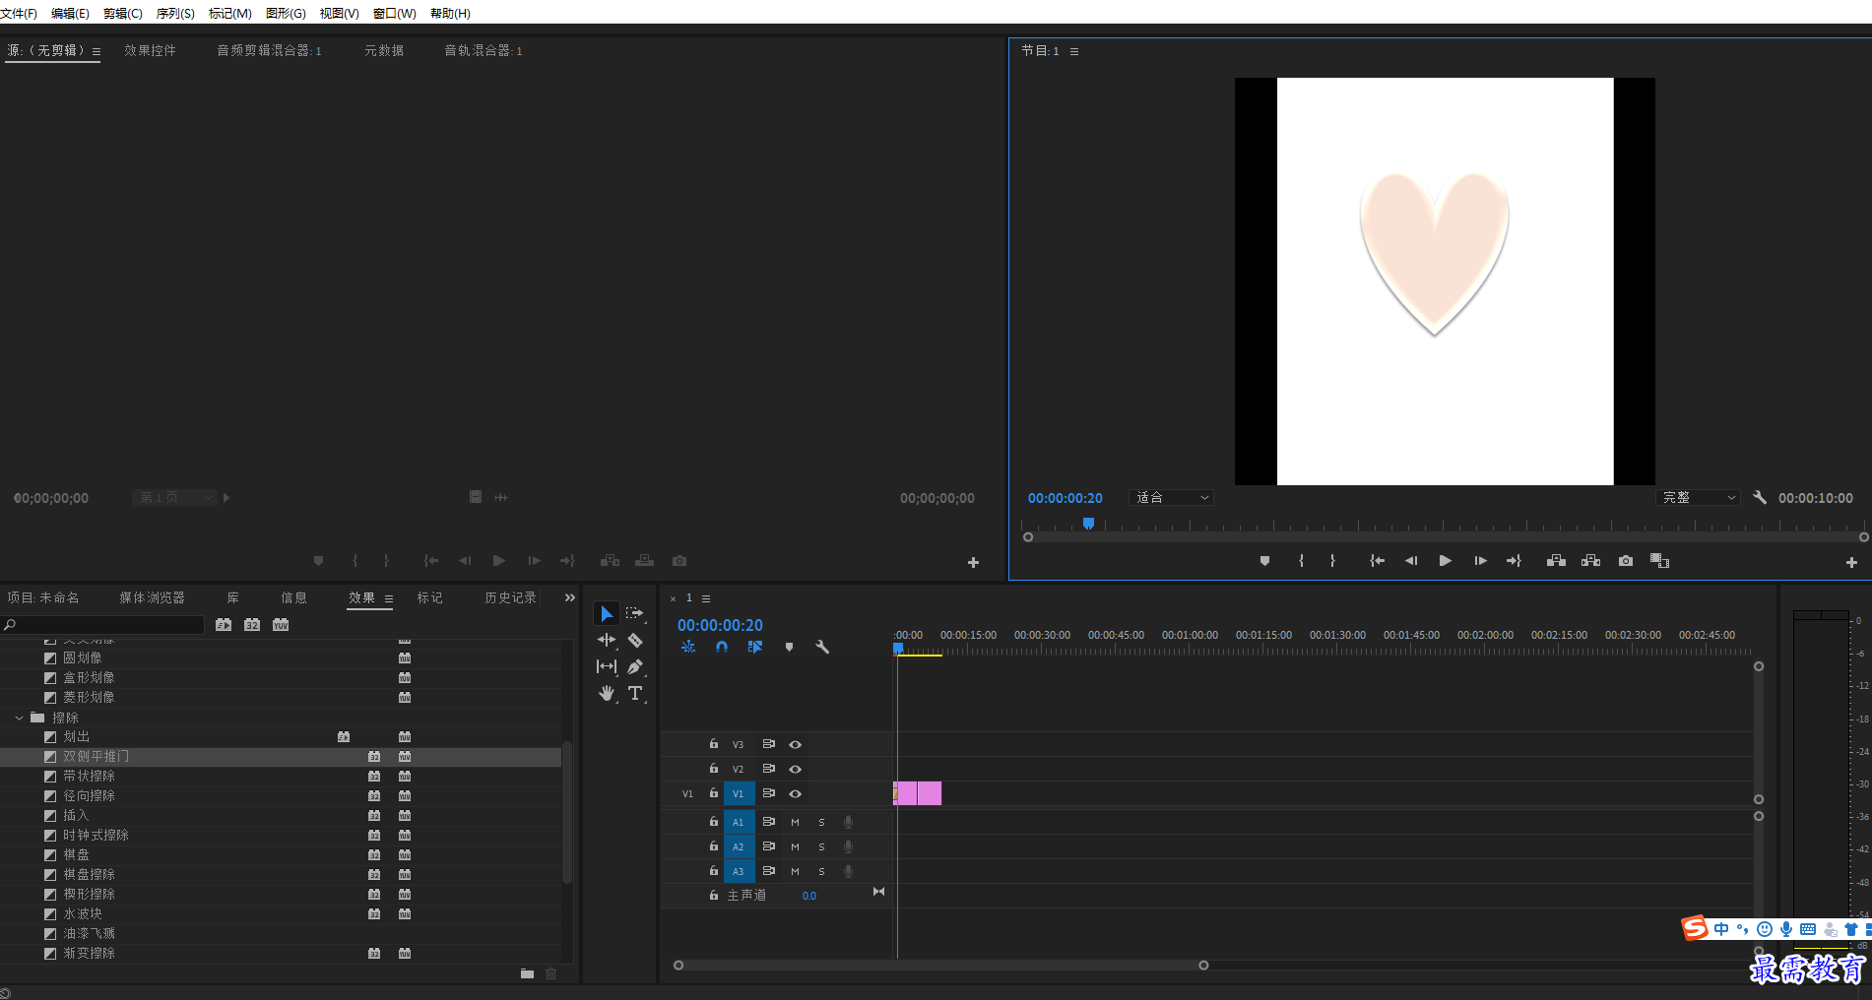Open timeline display settings wrench
This screenshot has height=1000, width=1872.
[x=822, y=647]
